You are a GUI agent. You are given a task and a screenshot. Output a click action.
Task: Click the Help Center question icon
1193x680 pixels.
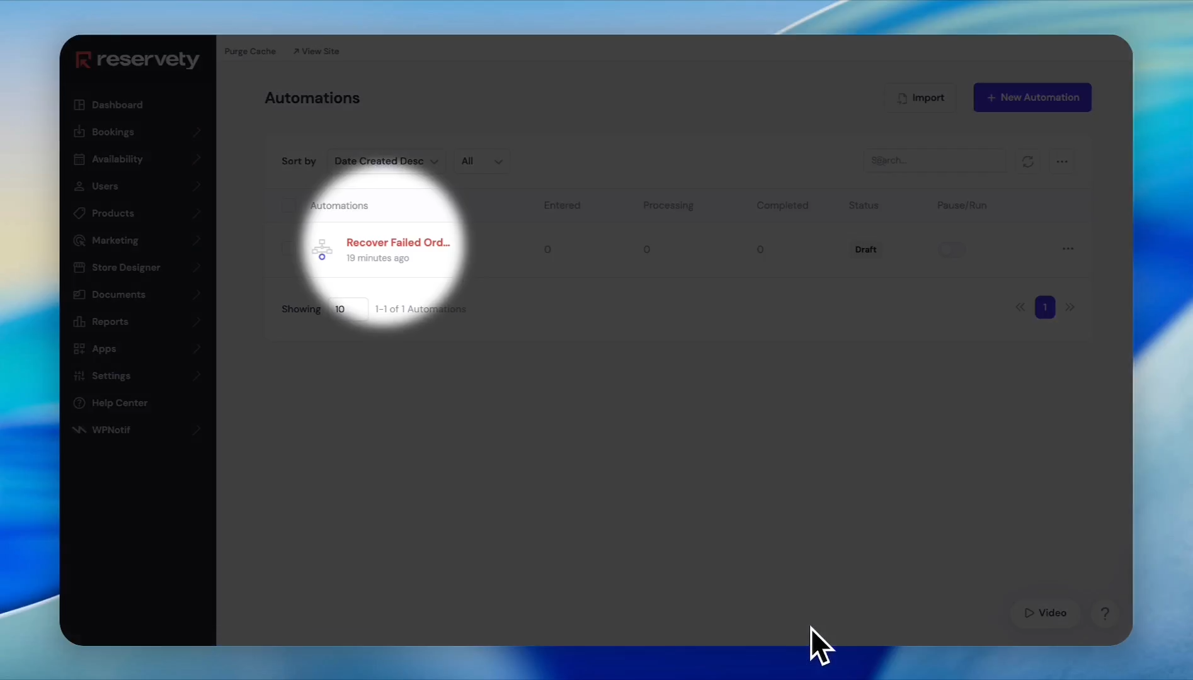[x=79, y=402]
